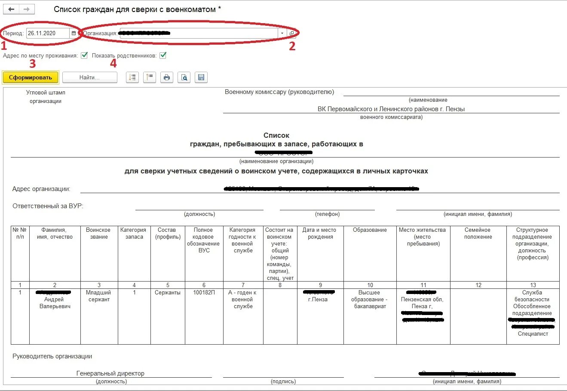Expand all groups in the report
The width and height of the screenshot is (567, 391).
pos(132,77)
